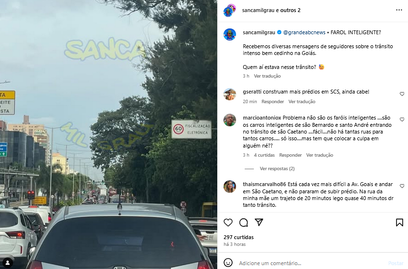The image size is (408, 269).
Task: Save the post with the bookmark icon
Action: [x=399, y=223]
